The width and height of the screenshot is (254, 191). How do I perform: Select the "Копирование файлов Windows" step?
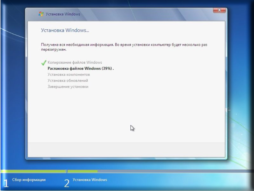point(75,62)
